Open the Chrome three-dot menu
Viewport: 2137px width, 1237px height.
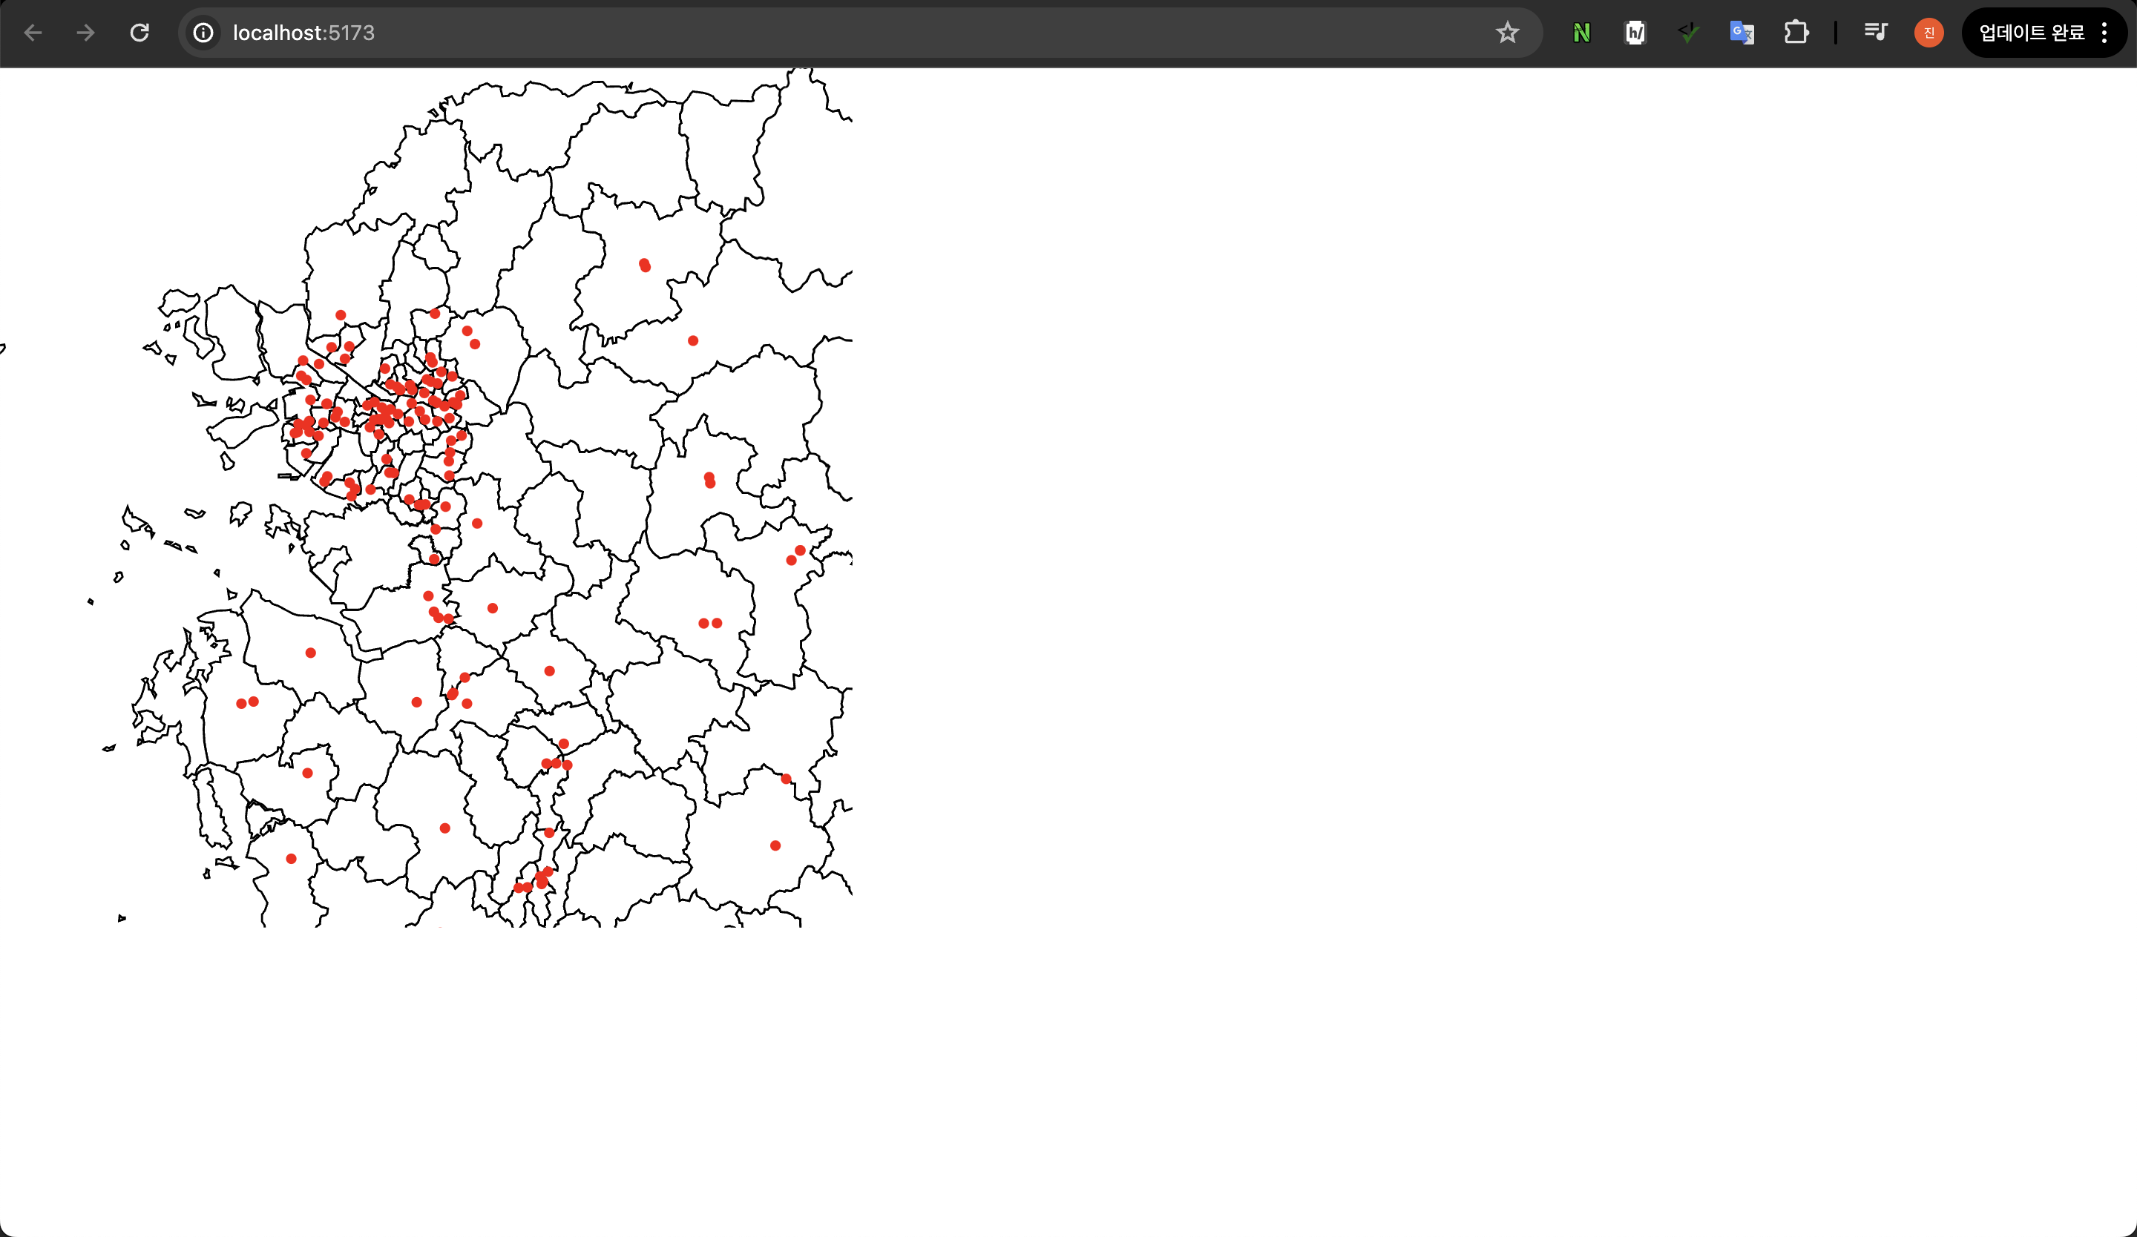(2105, 33)
